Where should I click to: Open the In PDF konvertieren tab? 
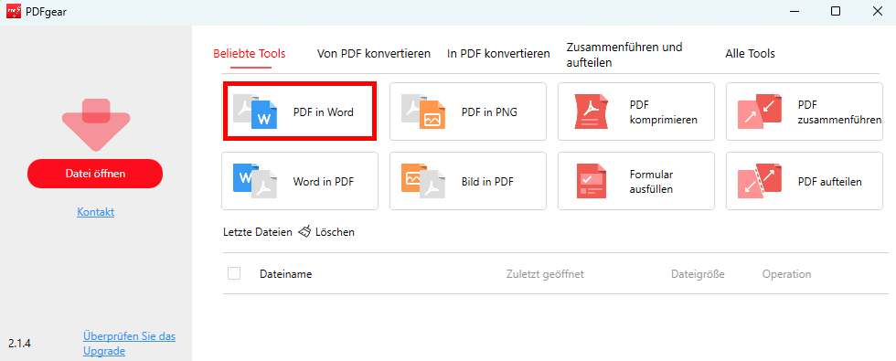click(x=498, y=54)
